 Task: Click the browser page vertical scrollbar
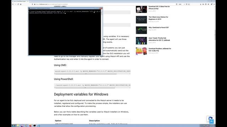215,35
